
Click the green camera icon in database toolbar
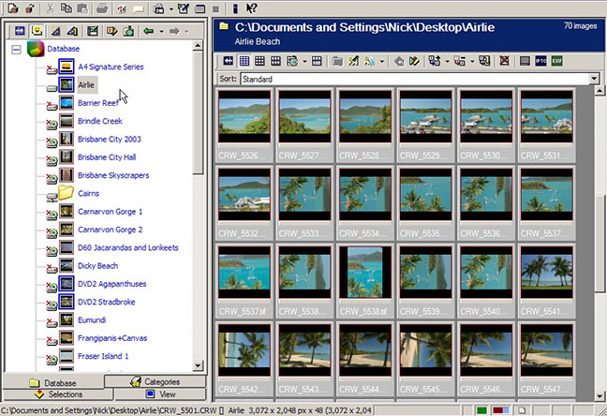click(128, 31)
